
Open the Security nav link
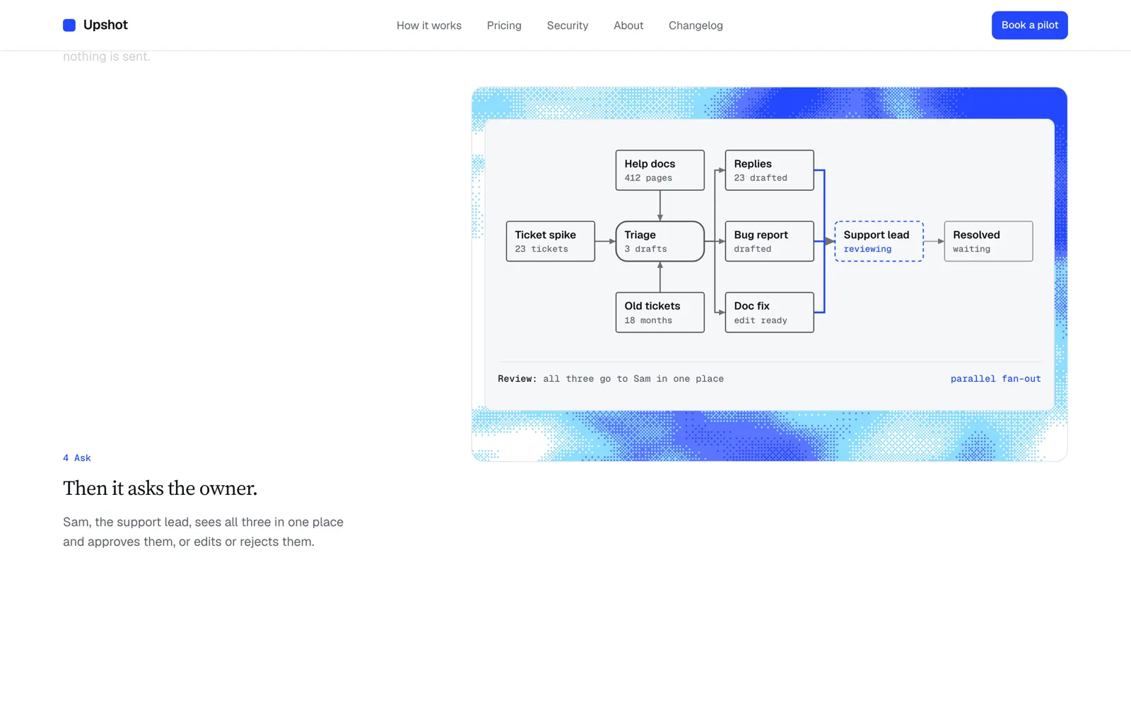coord(568,25)
